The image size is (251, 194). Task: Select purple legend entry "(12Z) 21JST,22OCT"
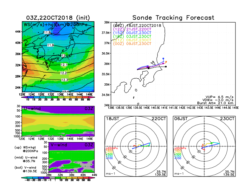tap(132, 29)
